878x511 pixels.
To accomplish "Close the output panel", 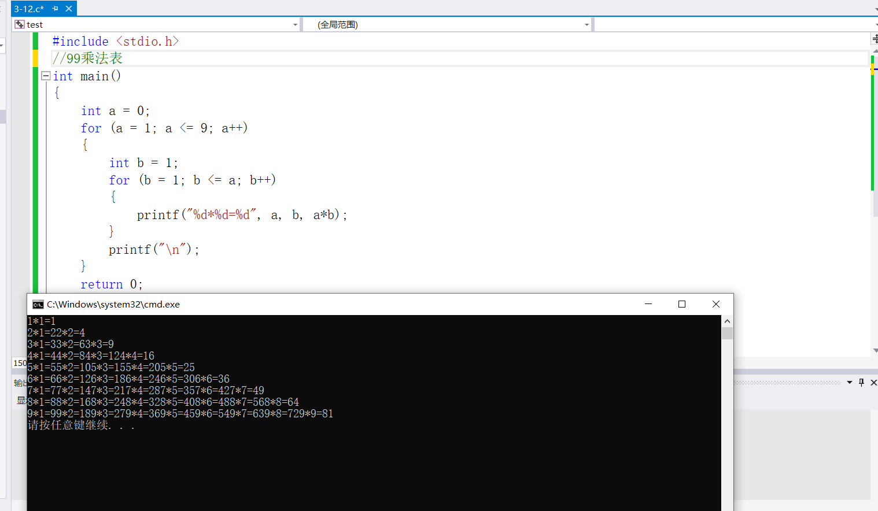I will coord(873,382).
